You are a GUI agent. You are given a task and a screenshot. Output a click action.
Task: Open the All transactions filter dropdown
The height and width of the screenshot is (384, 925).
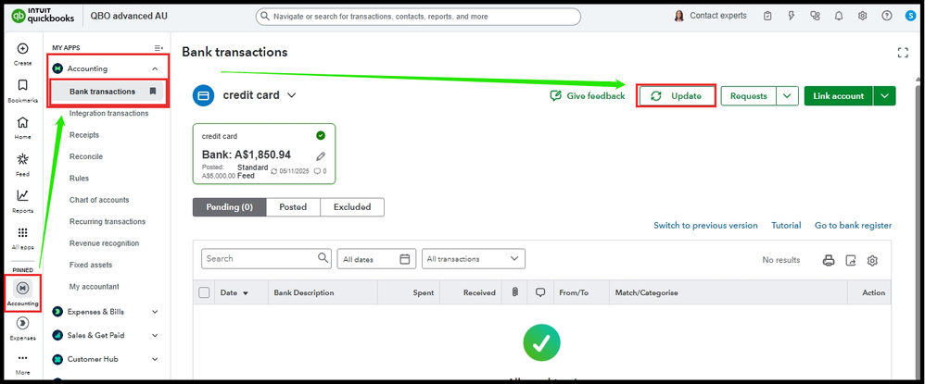473,258
